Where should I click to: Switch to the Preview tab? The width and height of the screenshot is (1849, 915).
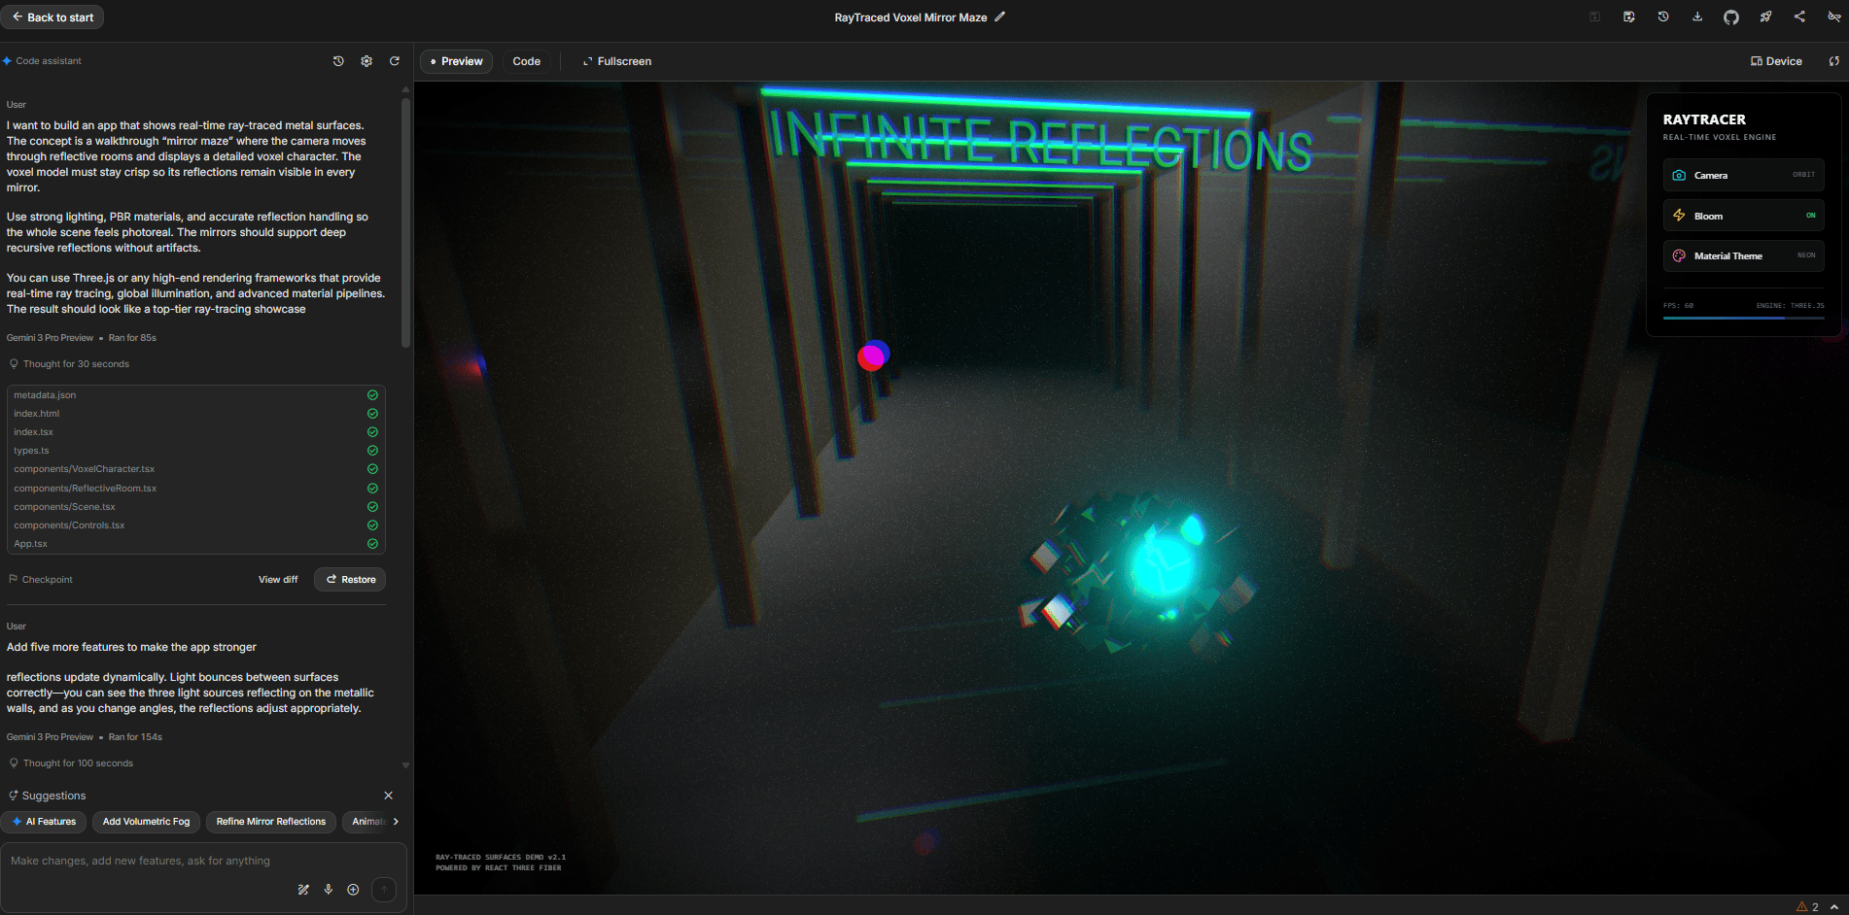click(x=457, y=61)
